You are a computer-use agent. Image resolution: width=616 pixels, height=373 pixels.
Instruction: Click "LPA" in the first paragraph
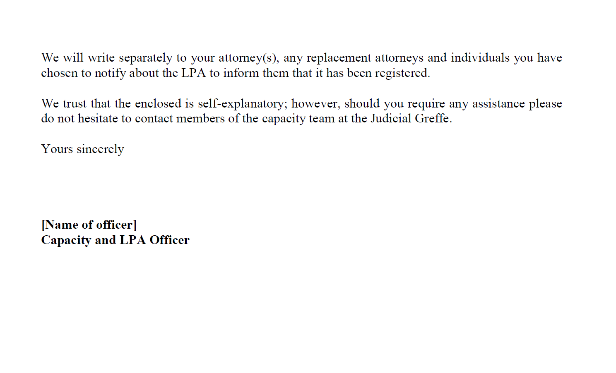tap(193, 73)
